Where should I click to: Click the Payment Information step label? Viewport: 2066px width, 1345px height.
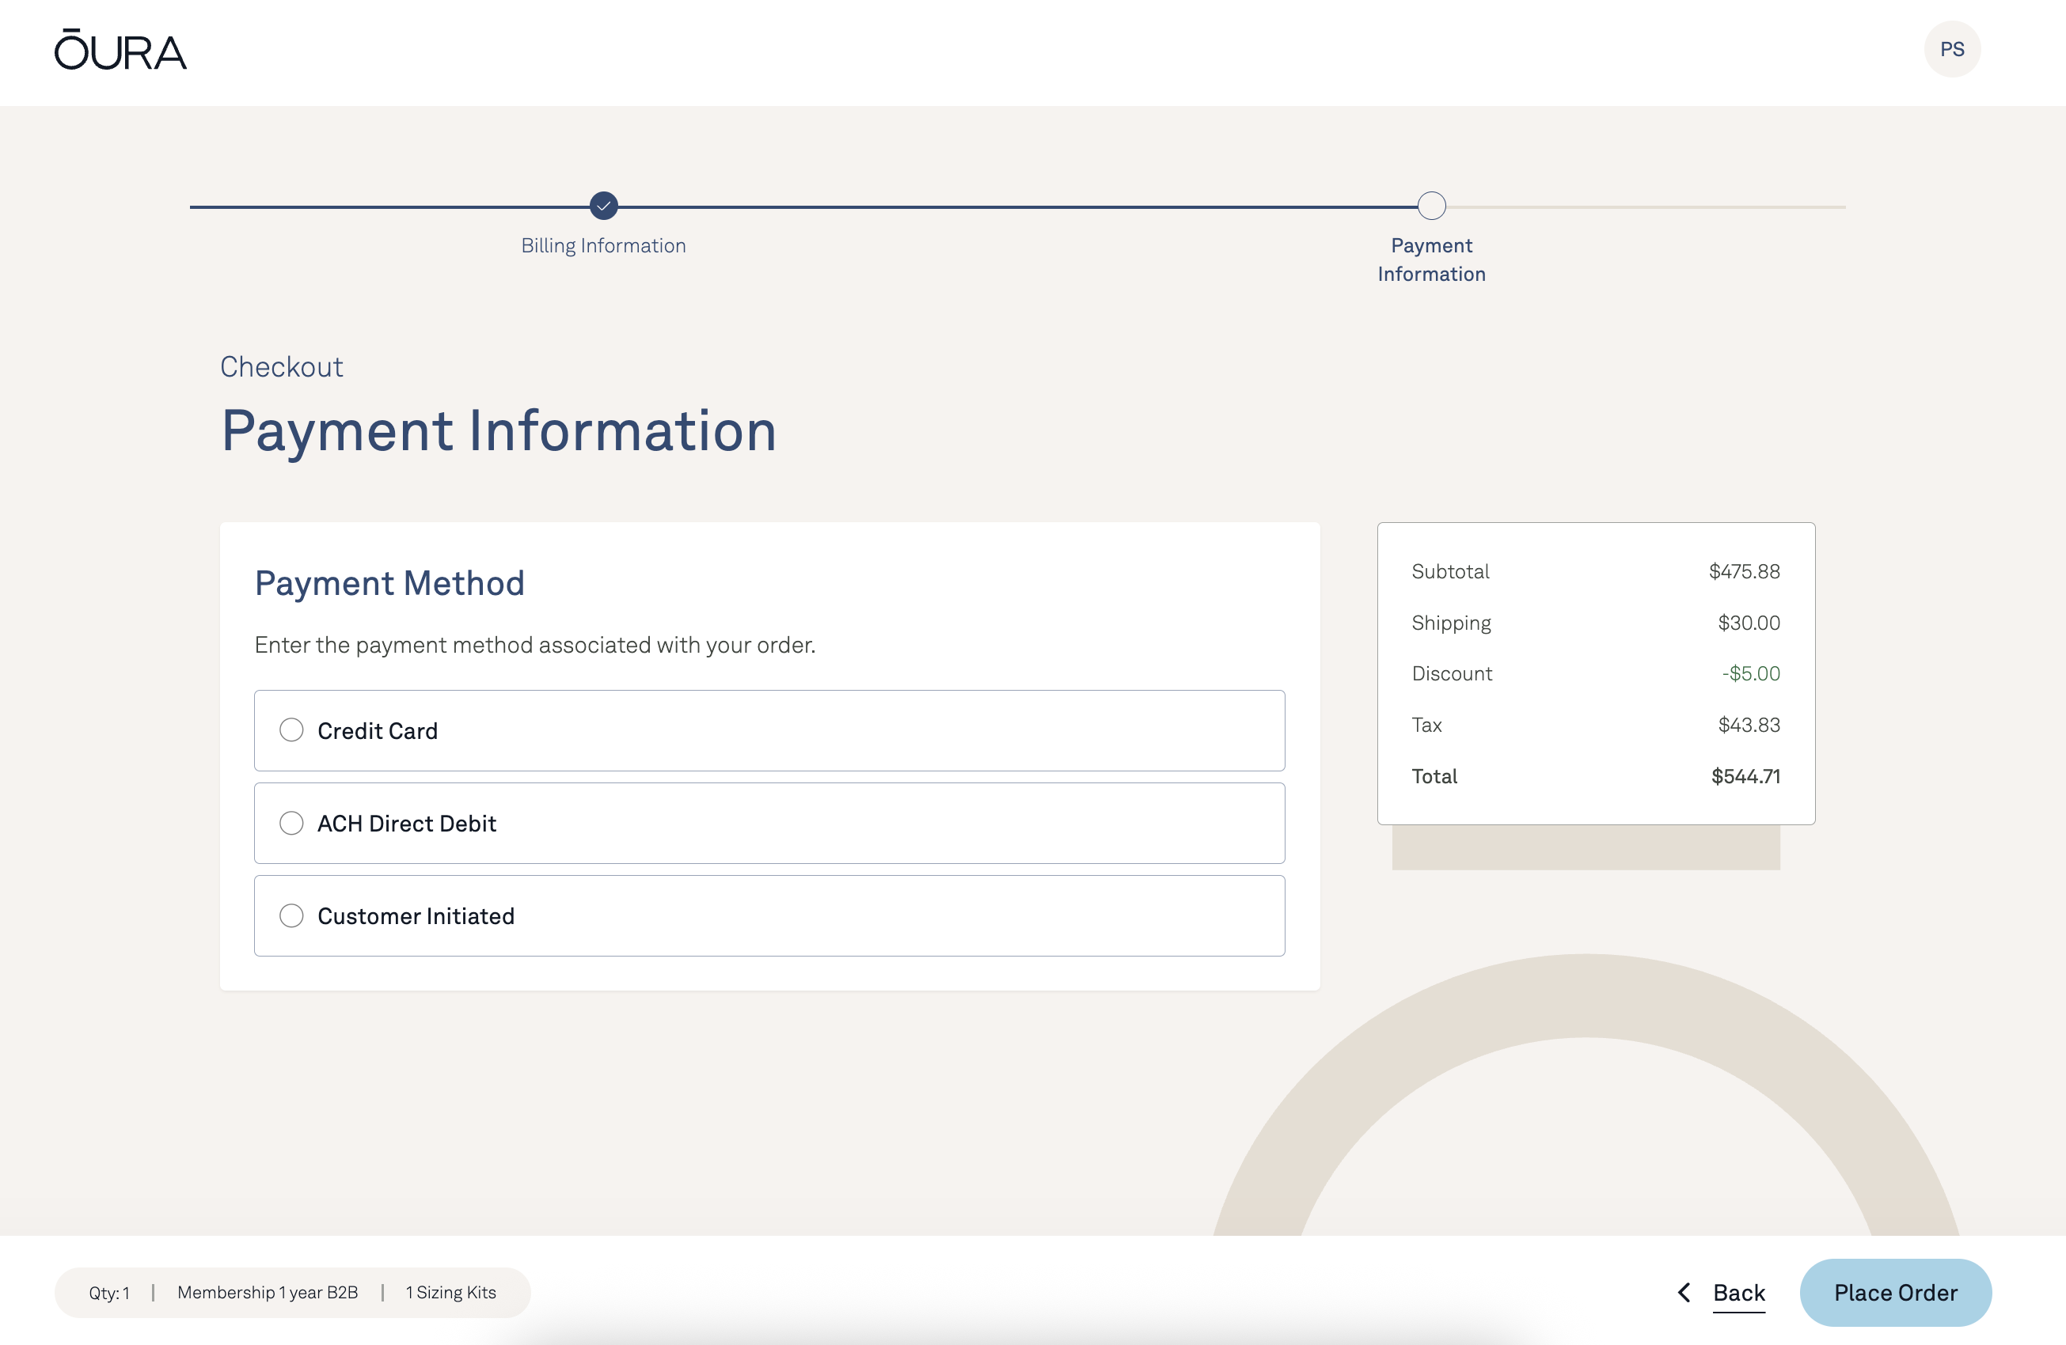click(x=1431, y=260)
